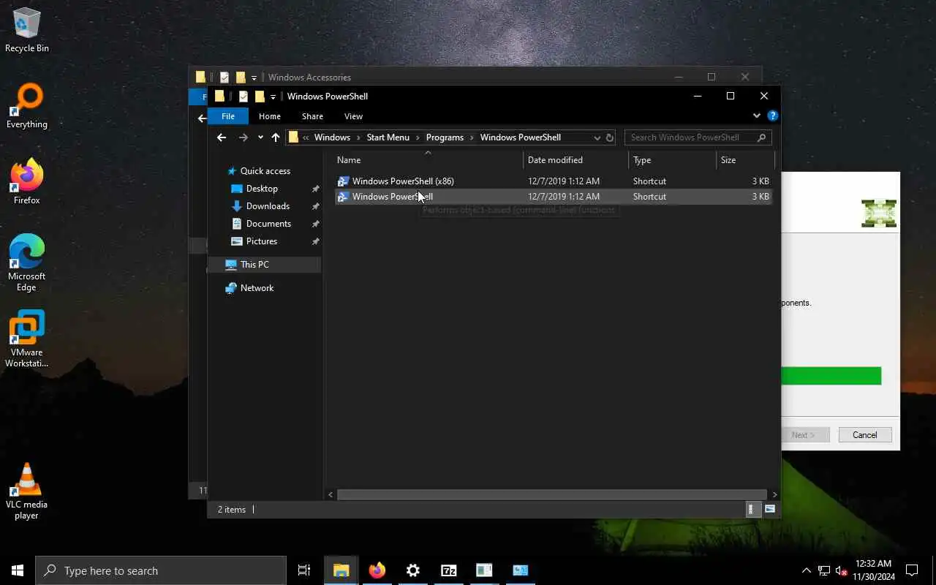Select Documents in the navigation pane

click(268, 224)
